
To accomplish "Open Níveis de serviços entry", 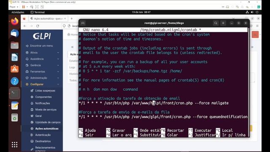I will click(x=46, y=110).
